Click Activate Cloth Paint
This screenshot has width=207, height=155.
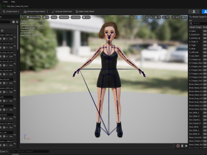click(x=62, y=12)
